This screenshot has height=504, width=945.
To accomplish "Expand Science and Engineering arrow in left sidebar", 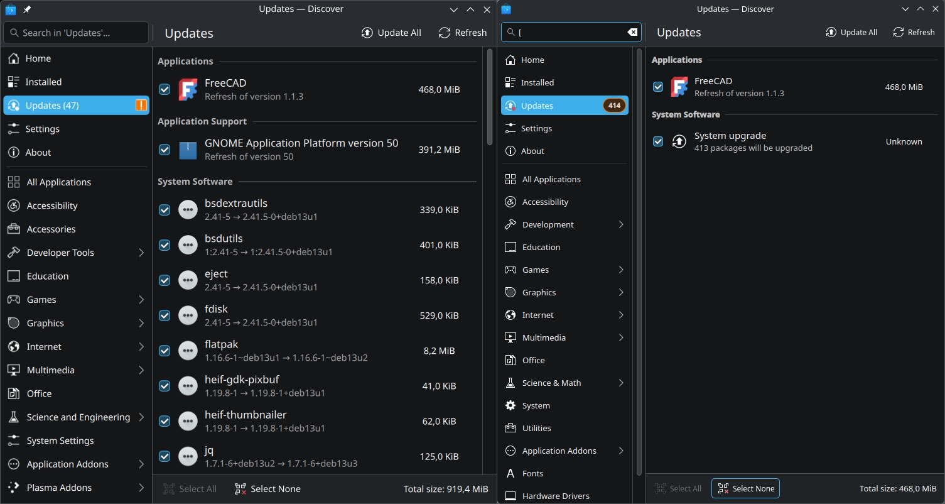I will coord(141,417).
